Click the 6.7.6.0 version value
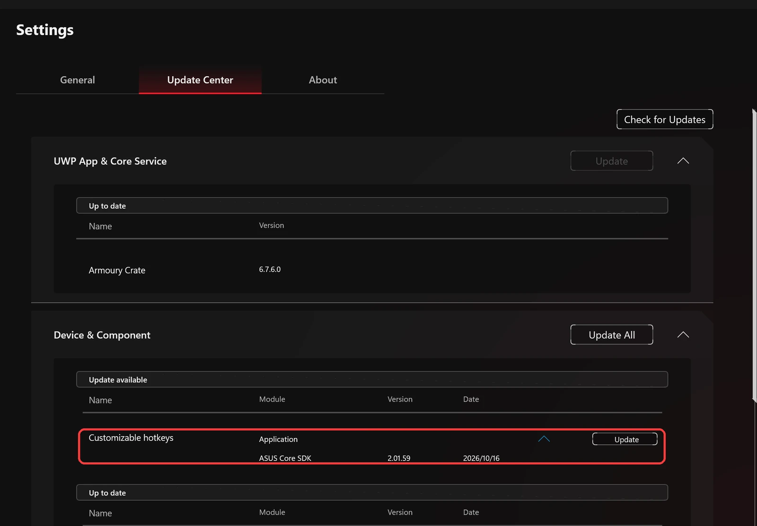 (x=270, y=269)
